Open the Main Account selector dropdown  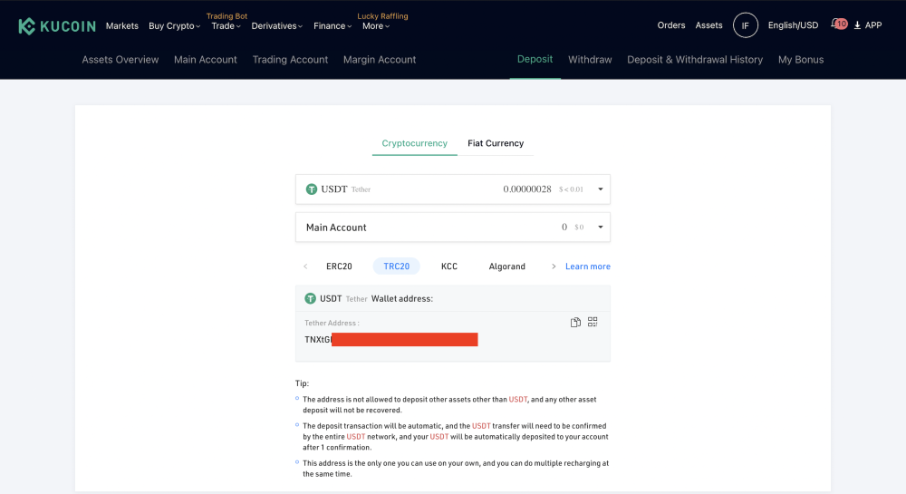pos(453,228)
